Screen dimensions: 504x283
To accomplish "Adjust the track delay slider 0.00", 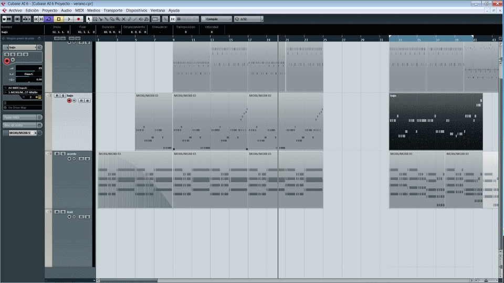I will pyautogui.click(x=28, y=79).
